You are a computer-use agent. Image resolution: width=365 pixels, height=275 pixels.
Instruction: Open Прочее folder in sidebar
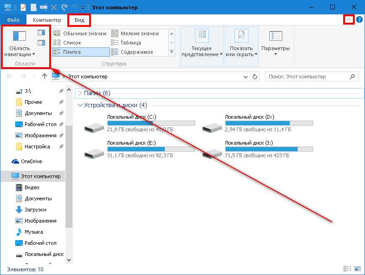click(33, 102)
